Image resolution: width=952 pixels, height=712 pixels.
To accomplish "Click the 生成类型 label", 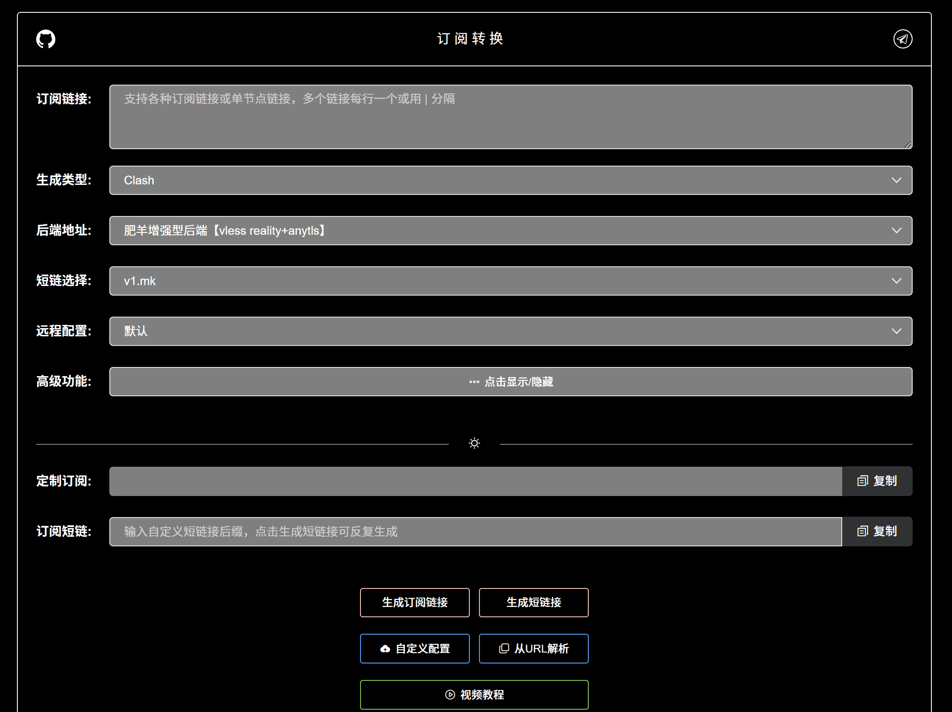I will pos(64,180).
